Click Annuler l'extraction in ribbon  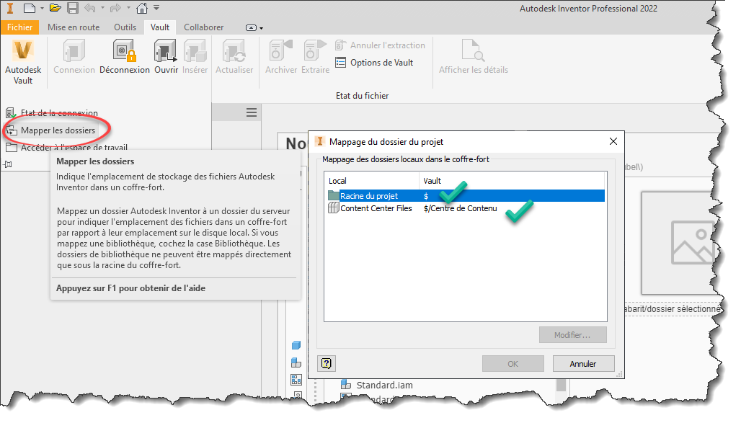(x=380, y=45)
